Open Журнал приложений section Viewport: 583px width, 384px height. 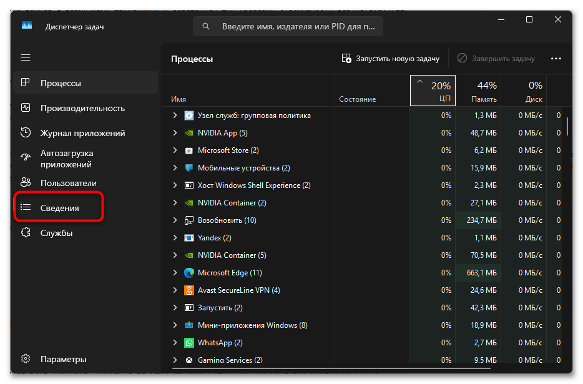(86, 133)
